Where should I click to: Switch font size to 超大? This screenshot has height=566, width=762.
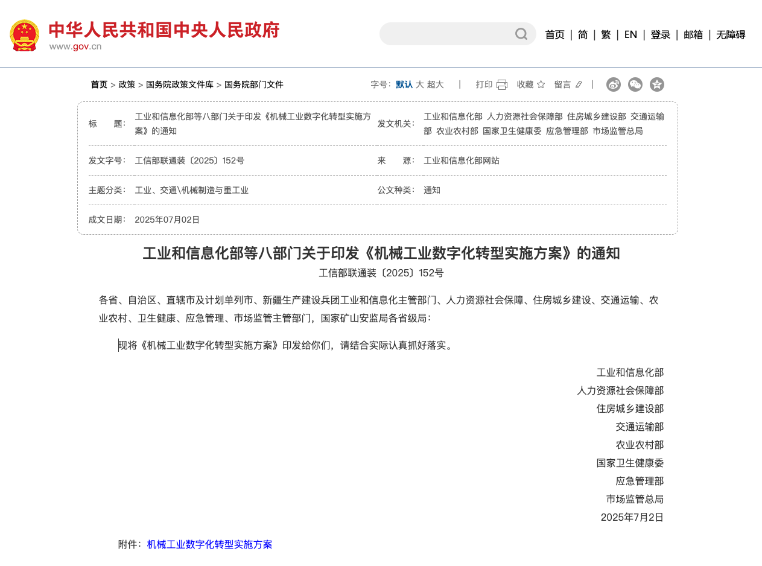coord(436,85)
